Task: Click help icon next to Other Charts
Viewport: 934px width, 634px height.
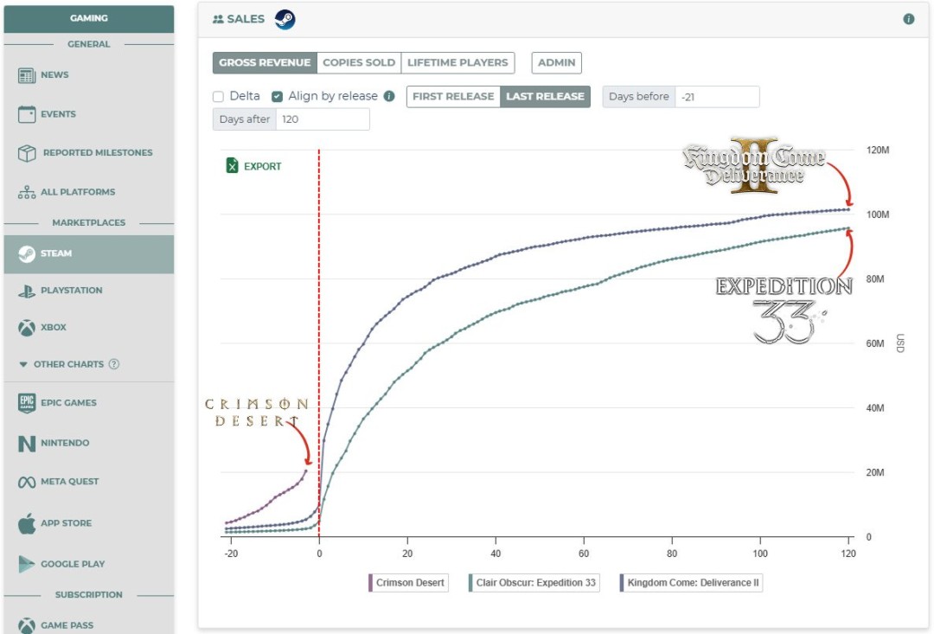Action: 113,364
